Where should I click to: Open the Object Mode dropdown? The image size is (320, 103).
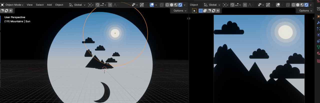[12, 5]
